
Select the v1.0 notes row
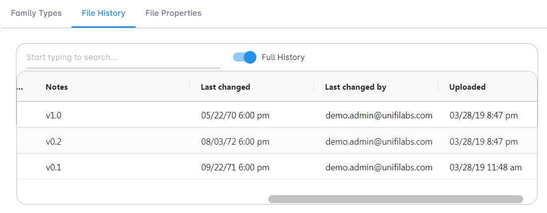[x=53, y=115]
